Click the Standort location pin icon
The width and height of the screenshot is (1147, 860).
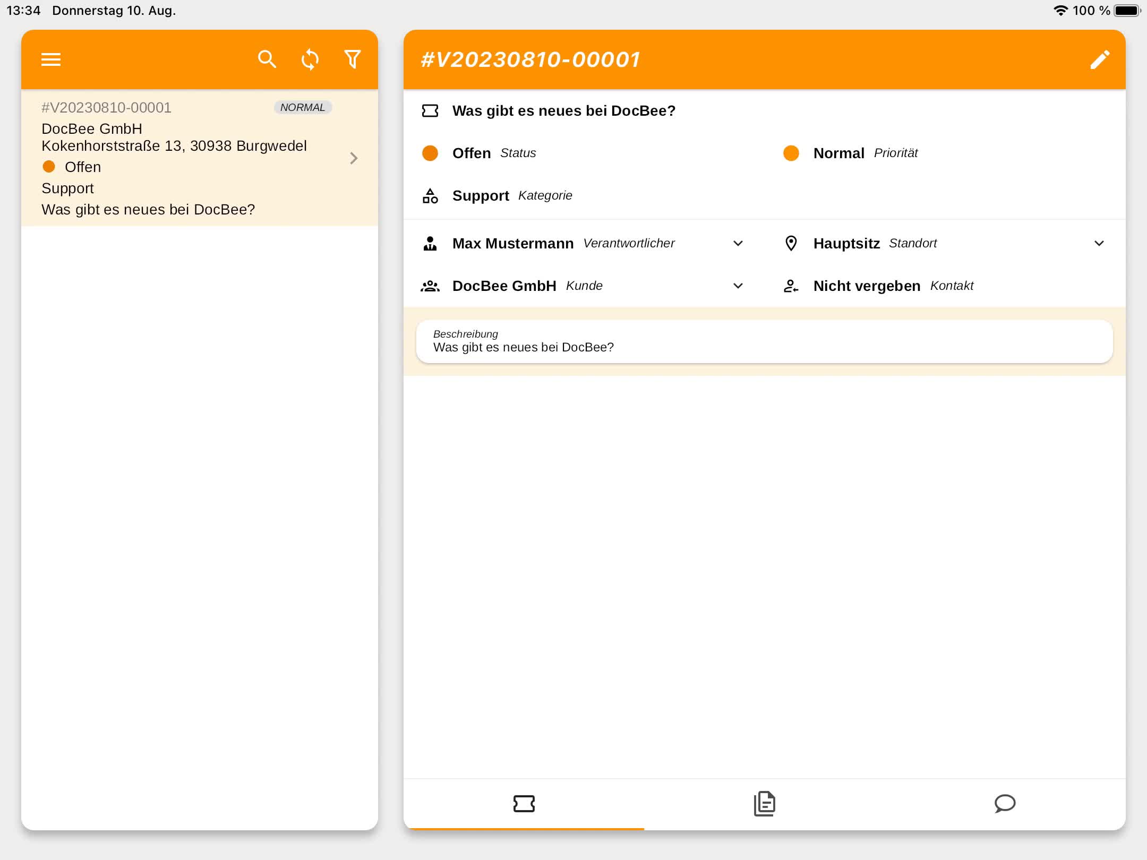[x=791, y=243]
